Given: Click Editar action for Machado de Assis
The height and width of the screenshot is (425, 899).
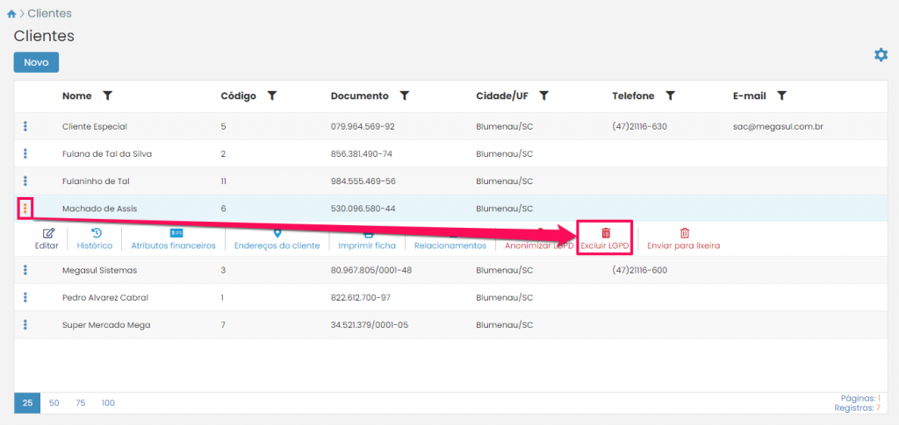Looking at the screenshot, I should pyautogui.click(x=47, y=239).
